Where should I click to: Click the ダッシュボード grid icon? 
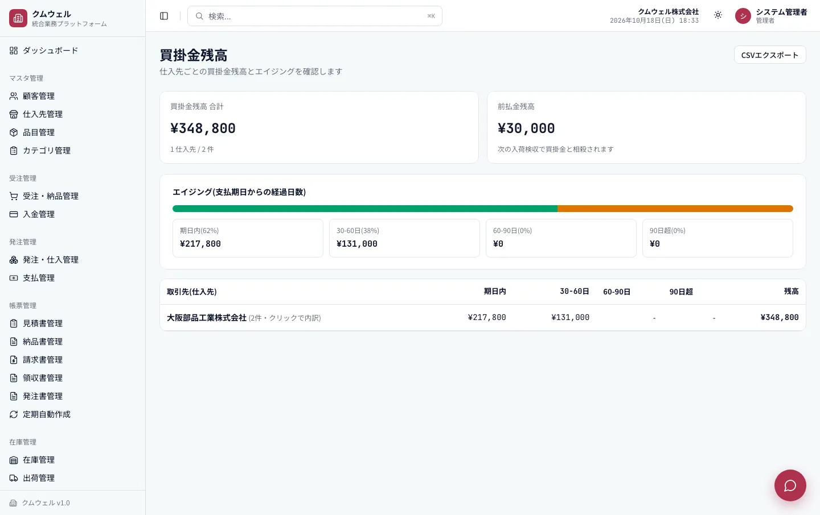[x=14, y=51]
